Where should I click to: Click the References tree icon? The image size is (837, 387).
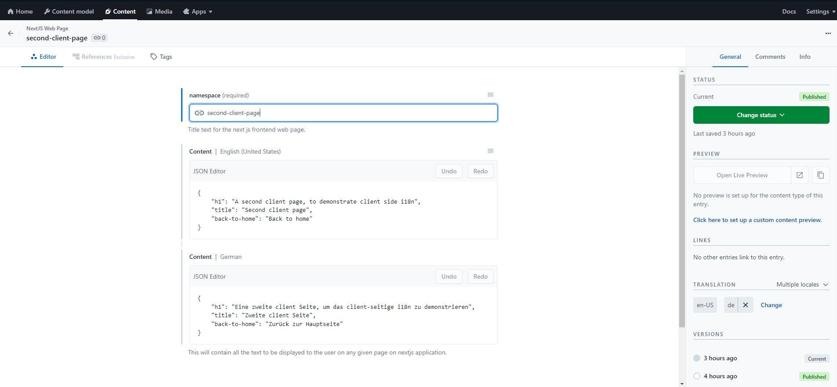tap(76, 57)
